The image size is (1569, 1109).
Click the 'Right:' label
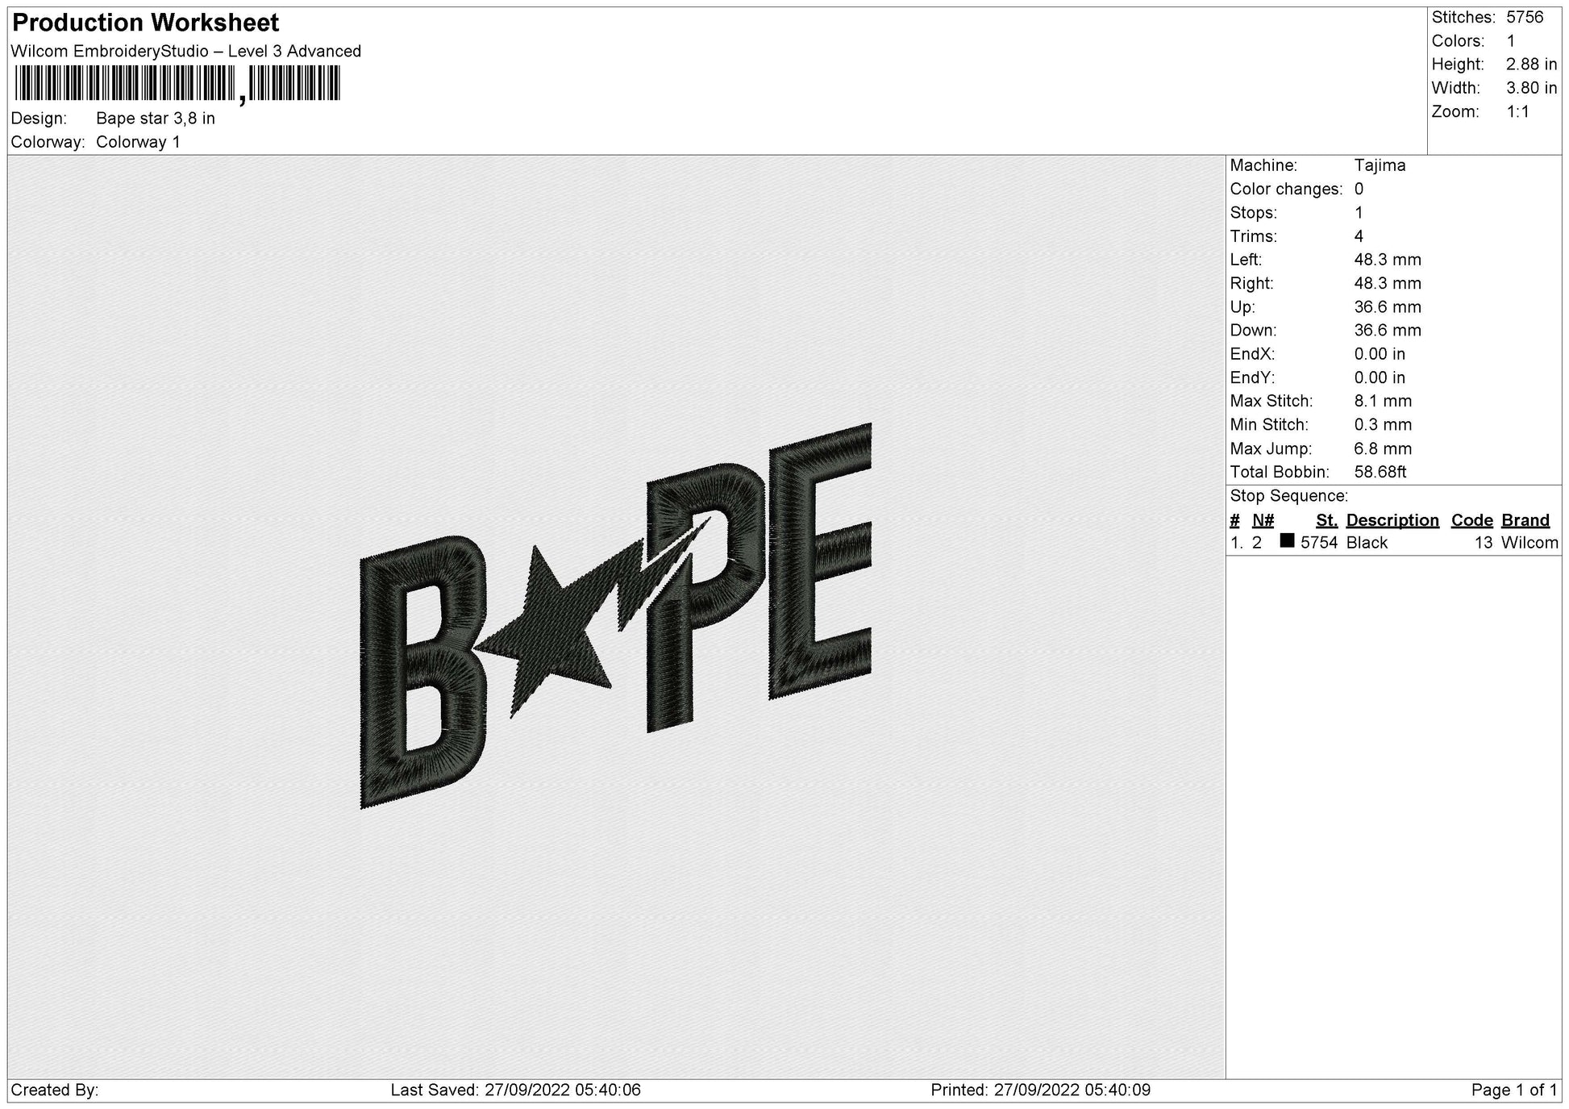pyautogui.click(x=1252, y=283)
